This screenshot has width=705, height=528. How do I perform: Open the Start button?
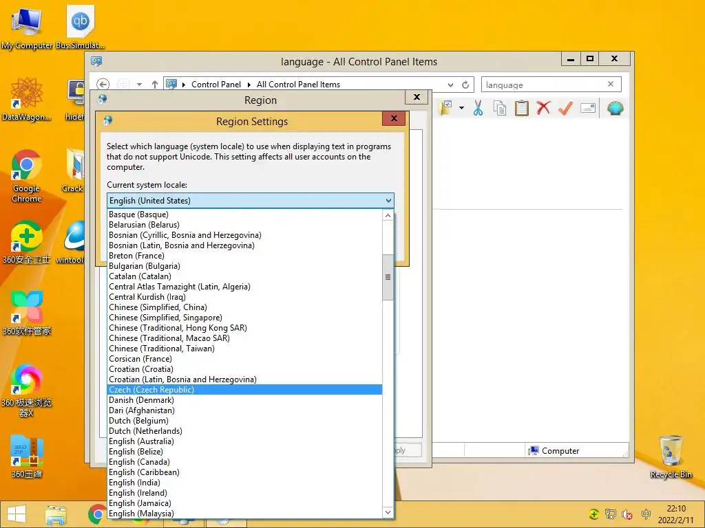click(17, 514)
